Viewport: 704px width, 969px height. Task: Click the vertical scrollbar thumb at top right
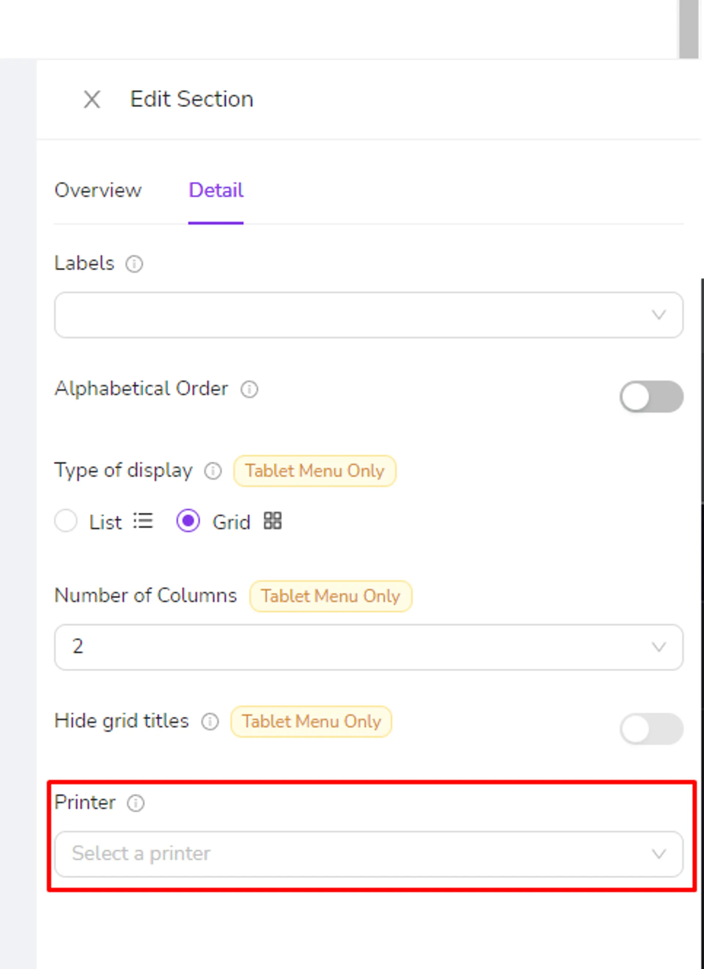[x=689, y=29]
